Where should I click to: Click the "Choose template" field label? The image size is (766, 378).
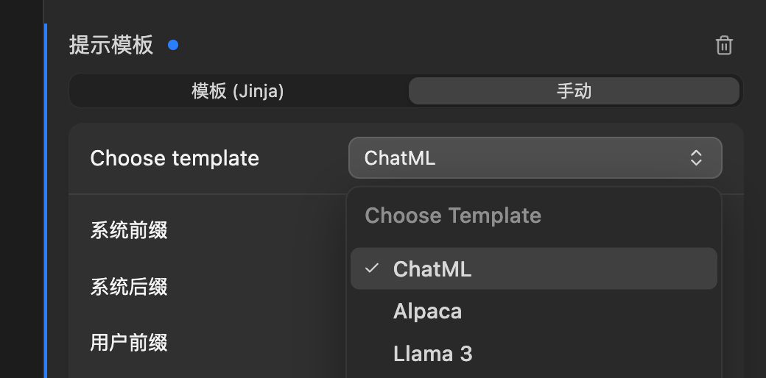(x=175, y=158)
